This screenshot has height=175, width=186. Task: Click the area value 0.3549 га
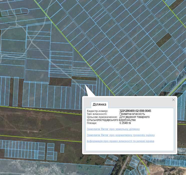point(125,123)
